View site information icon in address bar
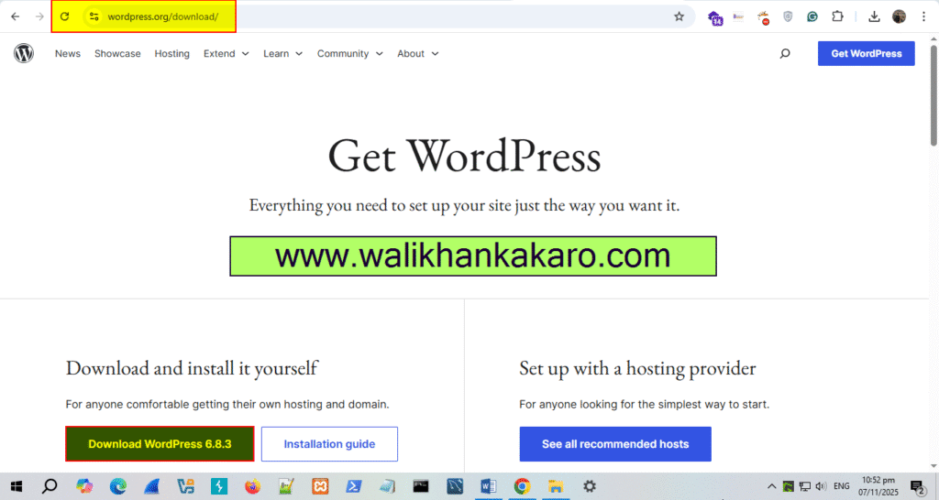This screenshot has height=500, width=939. (x=94, y=16)
